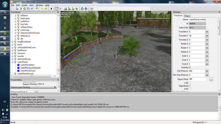
Task: Open the Edit menu
Action: click(18, 5)
